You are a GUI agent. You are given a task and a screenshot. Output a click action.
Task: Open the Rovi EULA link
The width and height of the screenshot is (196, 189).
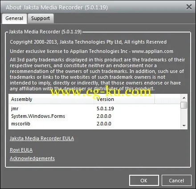[x=21, y=150]
